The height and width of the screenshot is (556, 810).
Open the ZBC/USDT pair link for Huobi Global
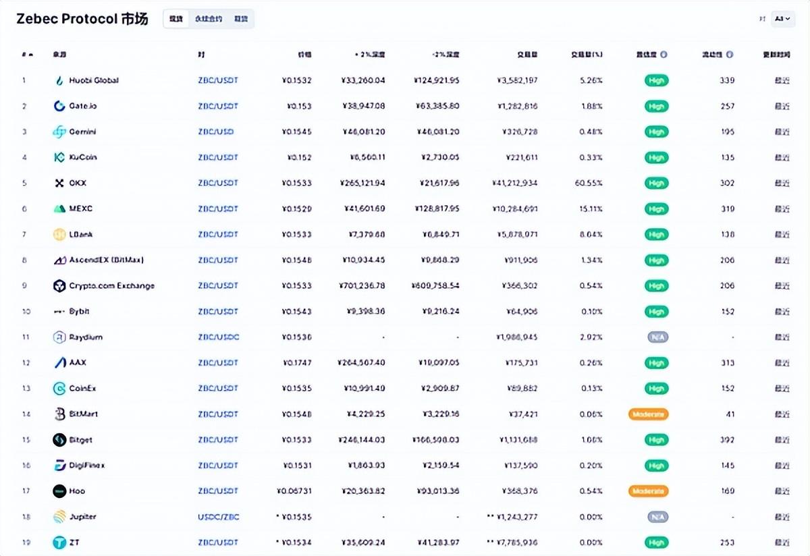(218, 80)
